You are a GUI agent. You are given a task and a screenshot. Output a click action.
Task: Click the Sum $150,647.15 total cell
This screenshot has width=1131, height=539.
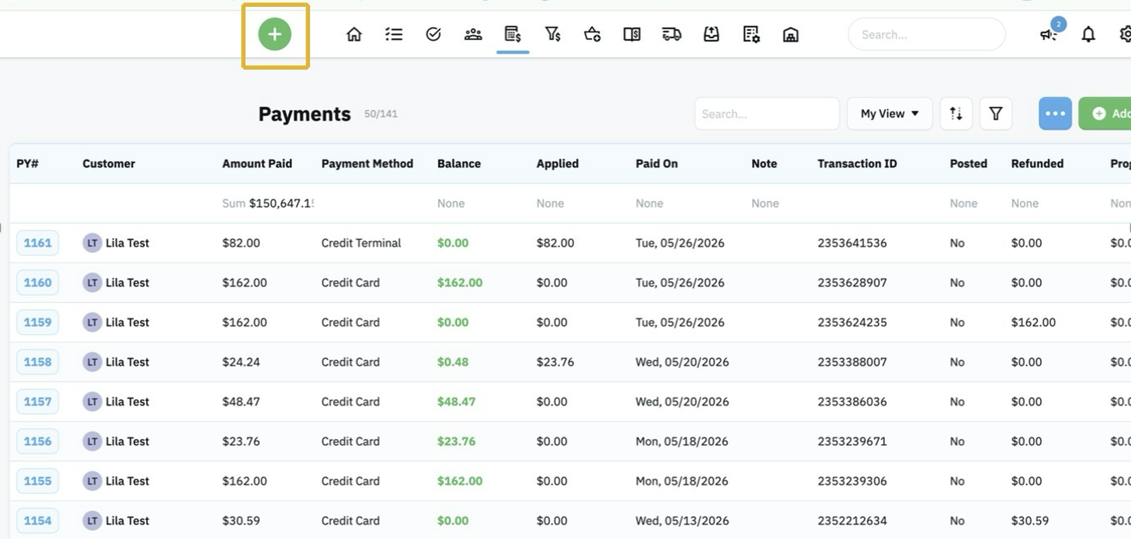[268, 203]
